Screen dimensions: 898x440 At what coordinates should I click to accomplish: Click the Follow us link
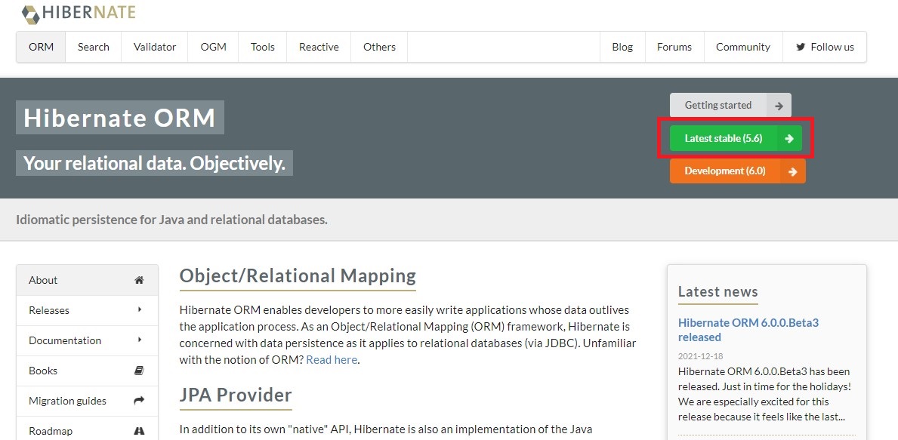pyautogui.click(x=825, y=47)
